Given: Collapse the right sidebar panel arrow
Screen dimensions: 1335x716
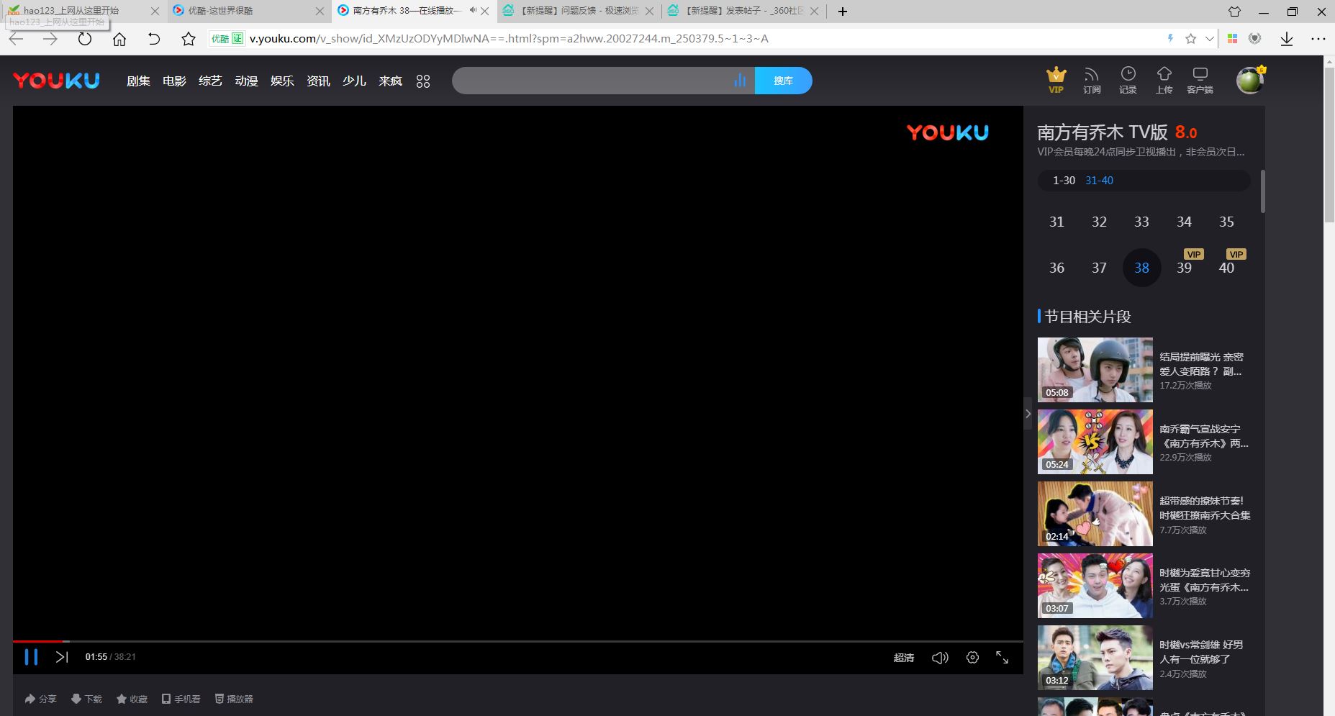Looking at the screenshot, I should [x=1028, y=414].
